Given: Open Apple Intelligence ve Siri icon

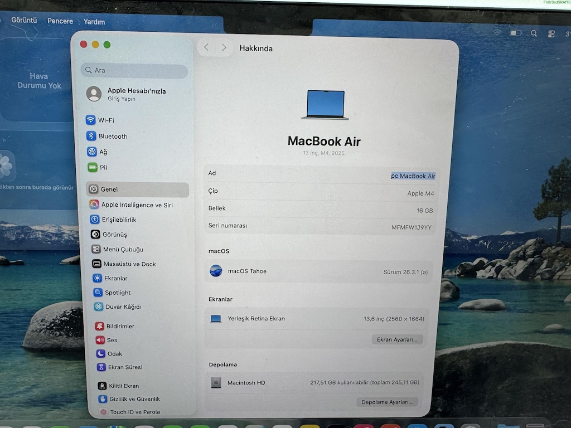Looking at the screenshot, I should (x=94, y=205).
